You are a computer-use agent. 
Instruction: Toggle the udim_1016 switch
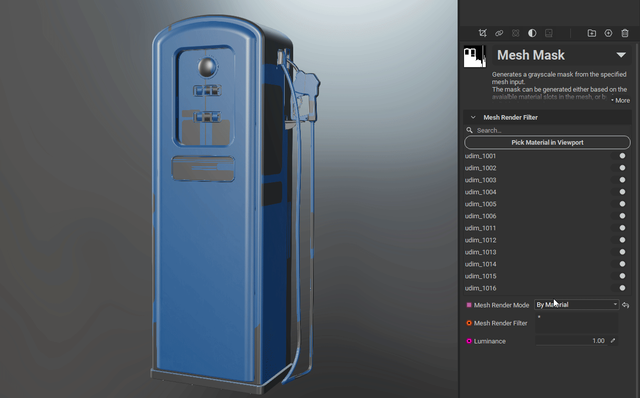point(619,288)
